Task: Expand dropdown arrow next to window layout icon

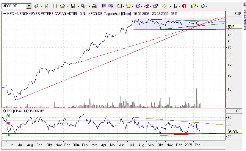Action: 124,7
